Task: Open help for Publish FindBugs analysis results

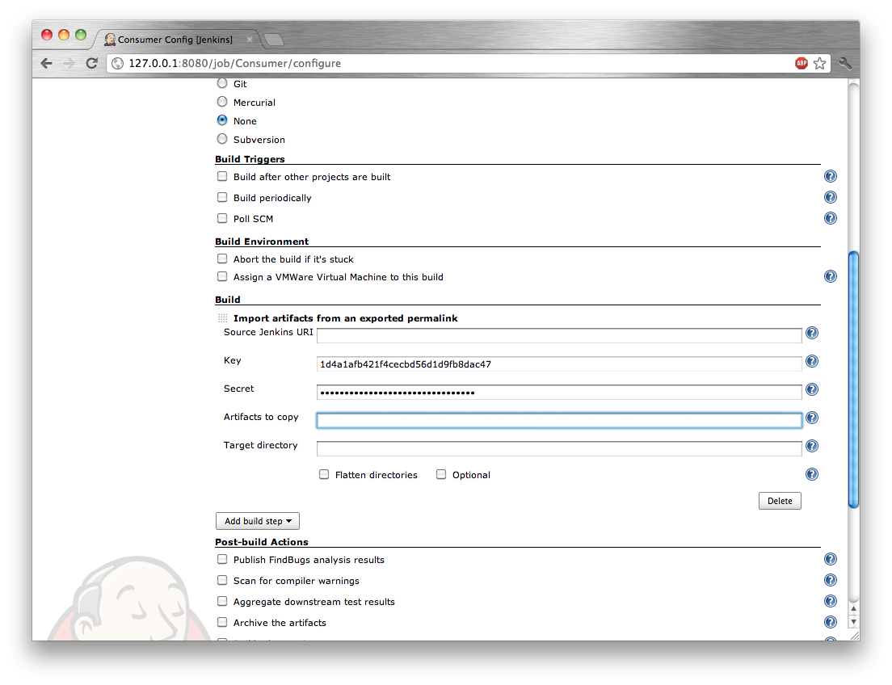Action: click(831, 559)
